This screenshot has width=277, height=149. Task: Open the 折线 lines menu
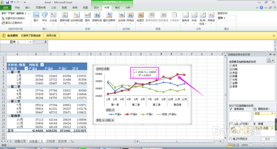coord(194,18)
